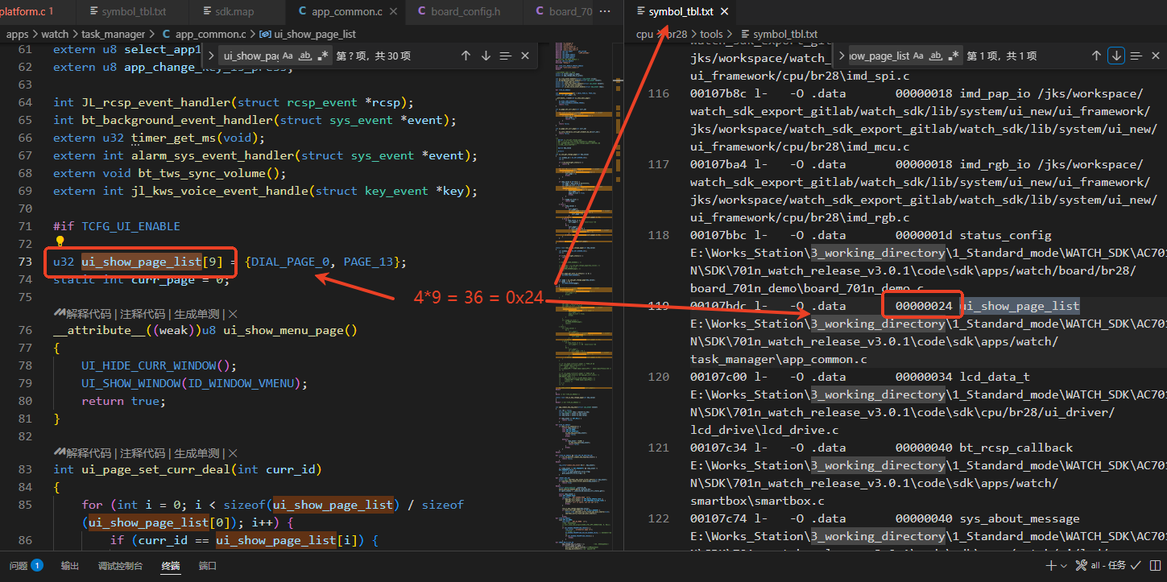Expand replace field in left find widget

tap(211, 56)
